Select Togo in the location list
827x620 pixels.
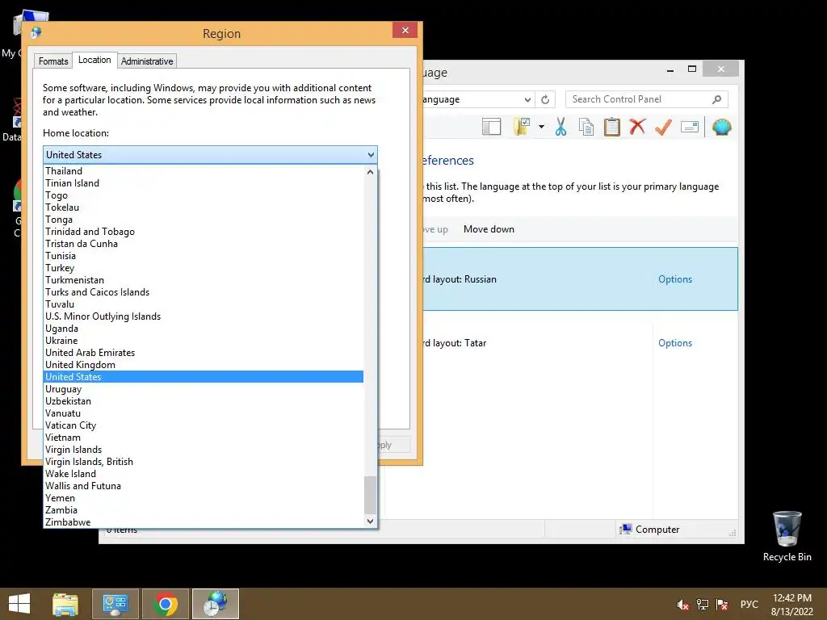(204, 195)
